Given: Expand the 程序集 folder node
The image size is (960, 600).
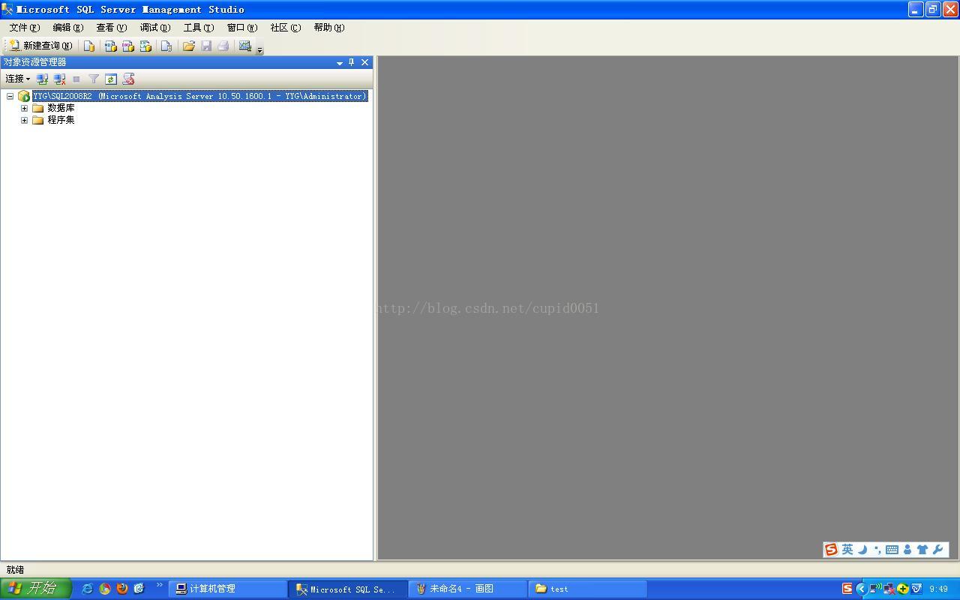Looking at the screenshot, I should click(25, 120).
